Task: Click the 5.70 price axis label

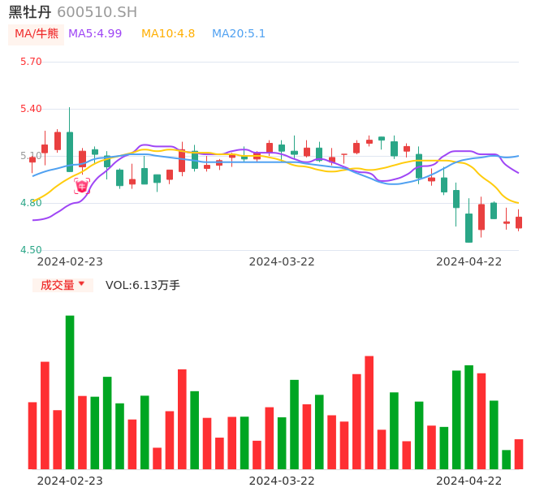Action: point(31,62)
